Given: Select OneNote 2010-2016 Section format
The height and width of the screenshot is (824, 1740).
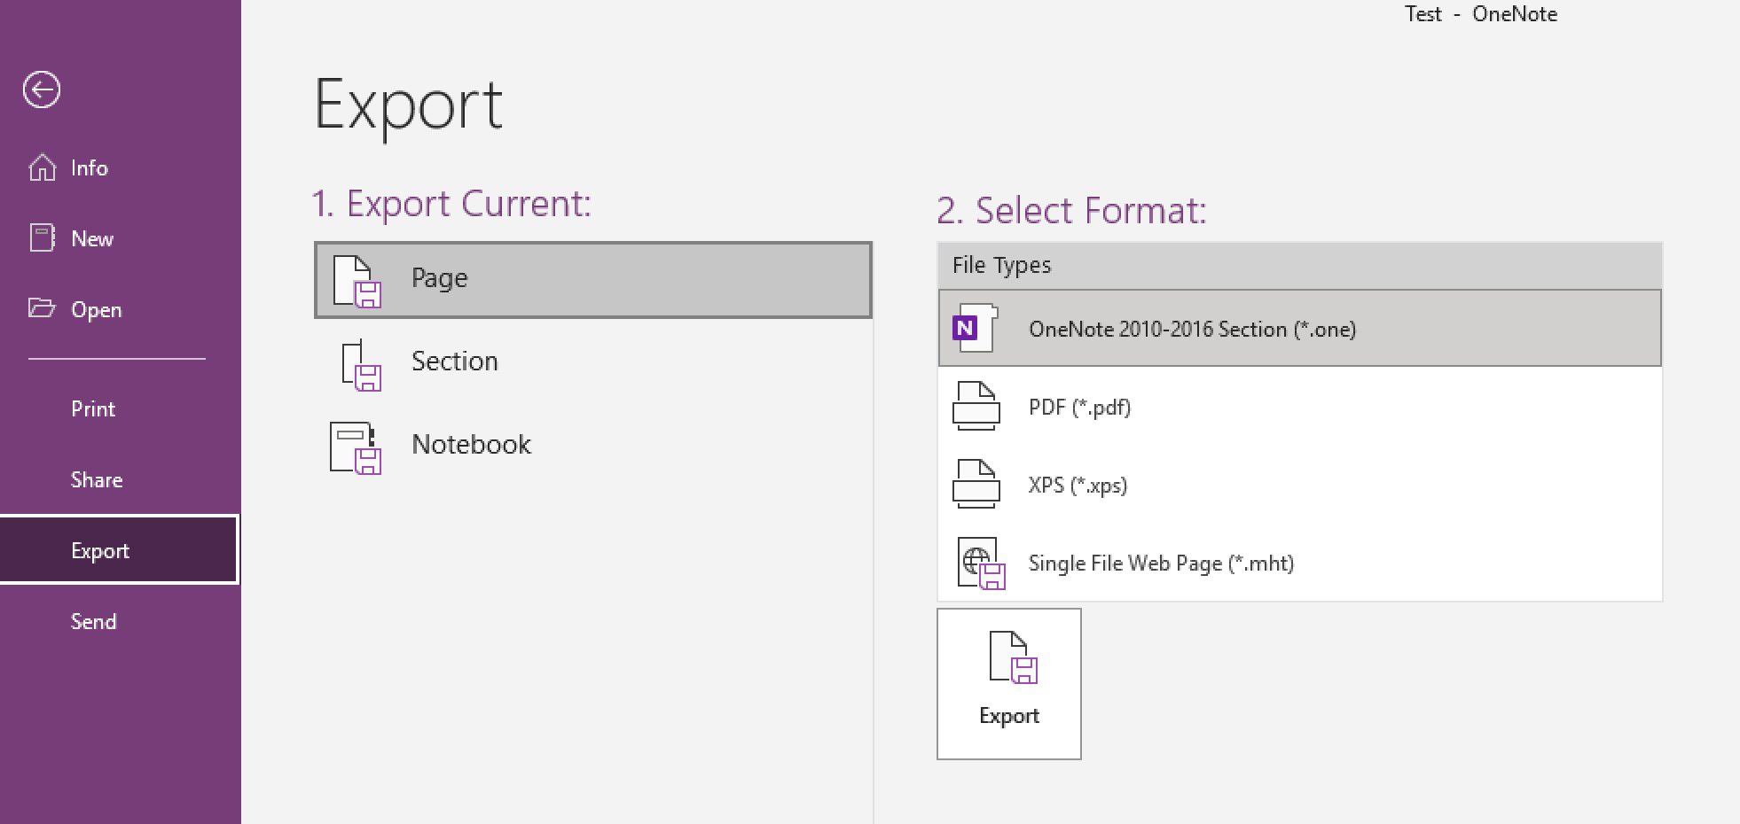Looking at the screenshot, I should (x=1300, y=329).
